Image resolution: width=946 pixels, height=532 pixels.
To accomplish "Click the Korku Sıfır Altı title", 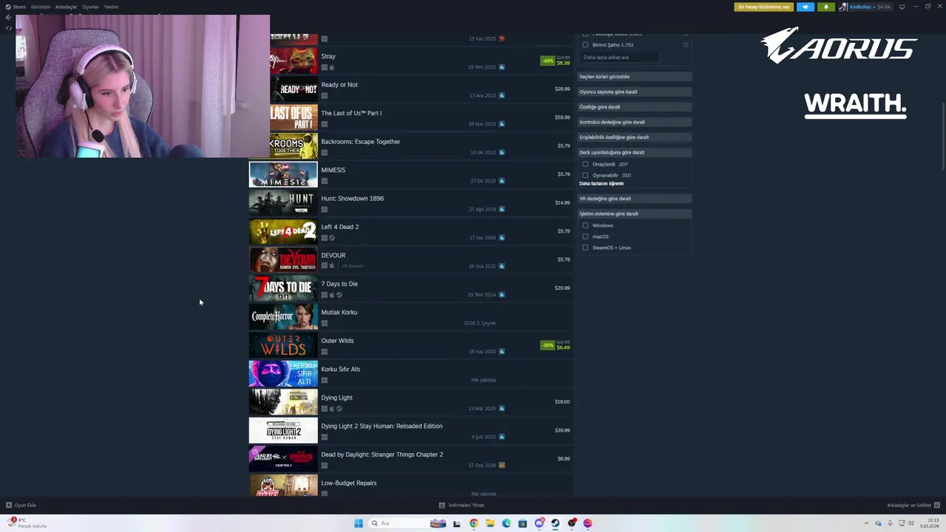I will click(341, 369).
